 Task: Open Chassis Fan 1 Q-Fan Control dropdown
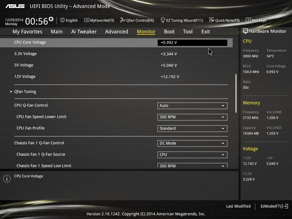point(192,143)
